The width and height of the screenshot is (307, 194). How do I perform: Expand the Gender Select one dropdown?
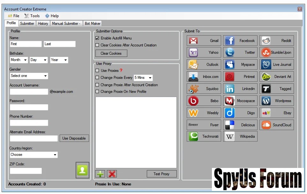[29, 76]
